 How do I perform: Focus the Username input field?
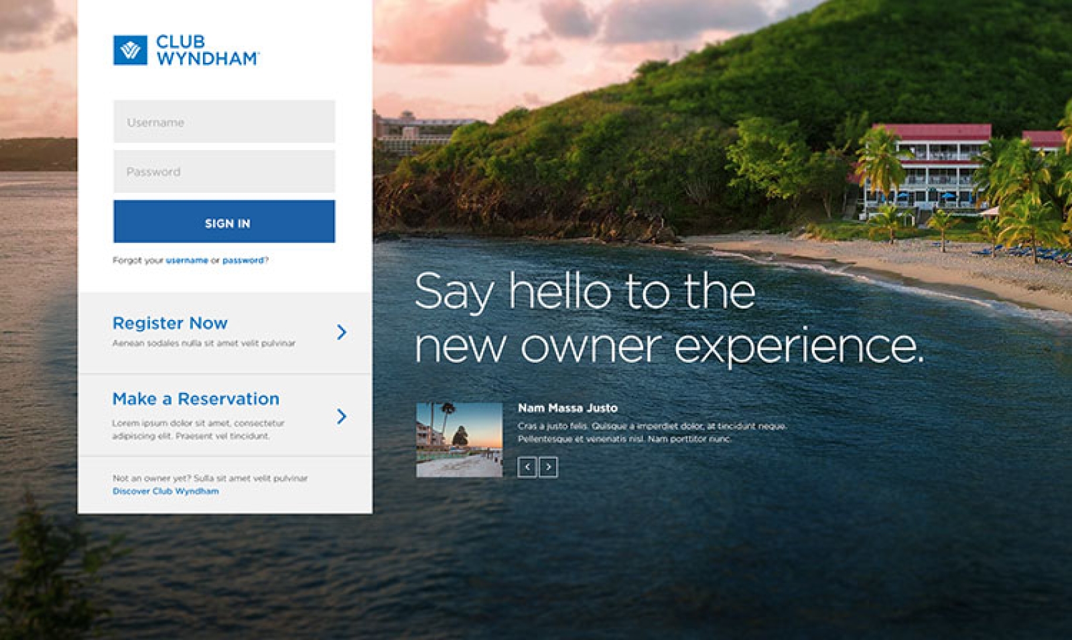point(224,121)
